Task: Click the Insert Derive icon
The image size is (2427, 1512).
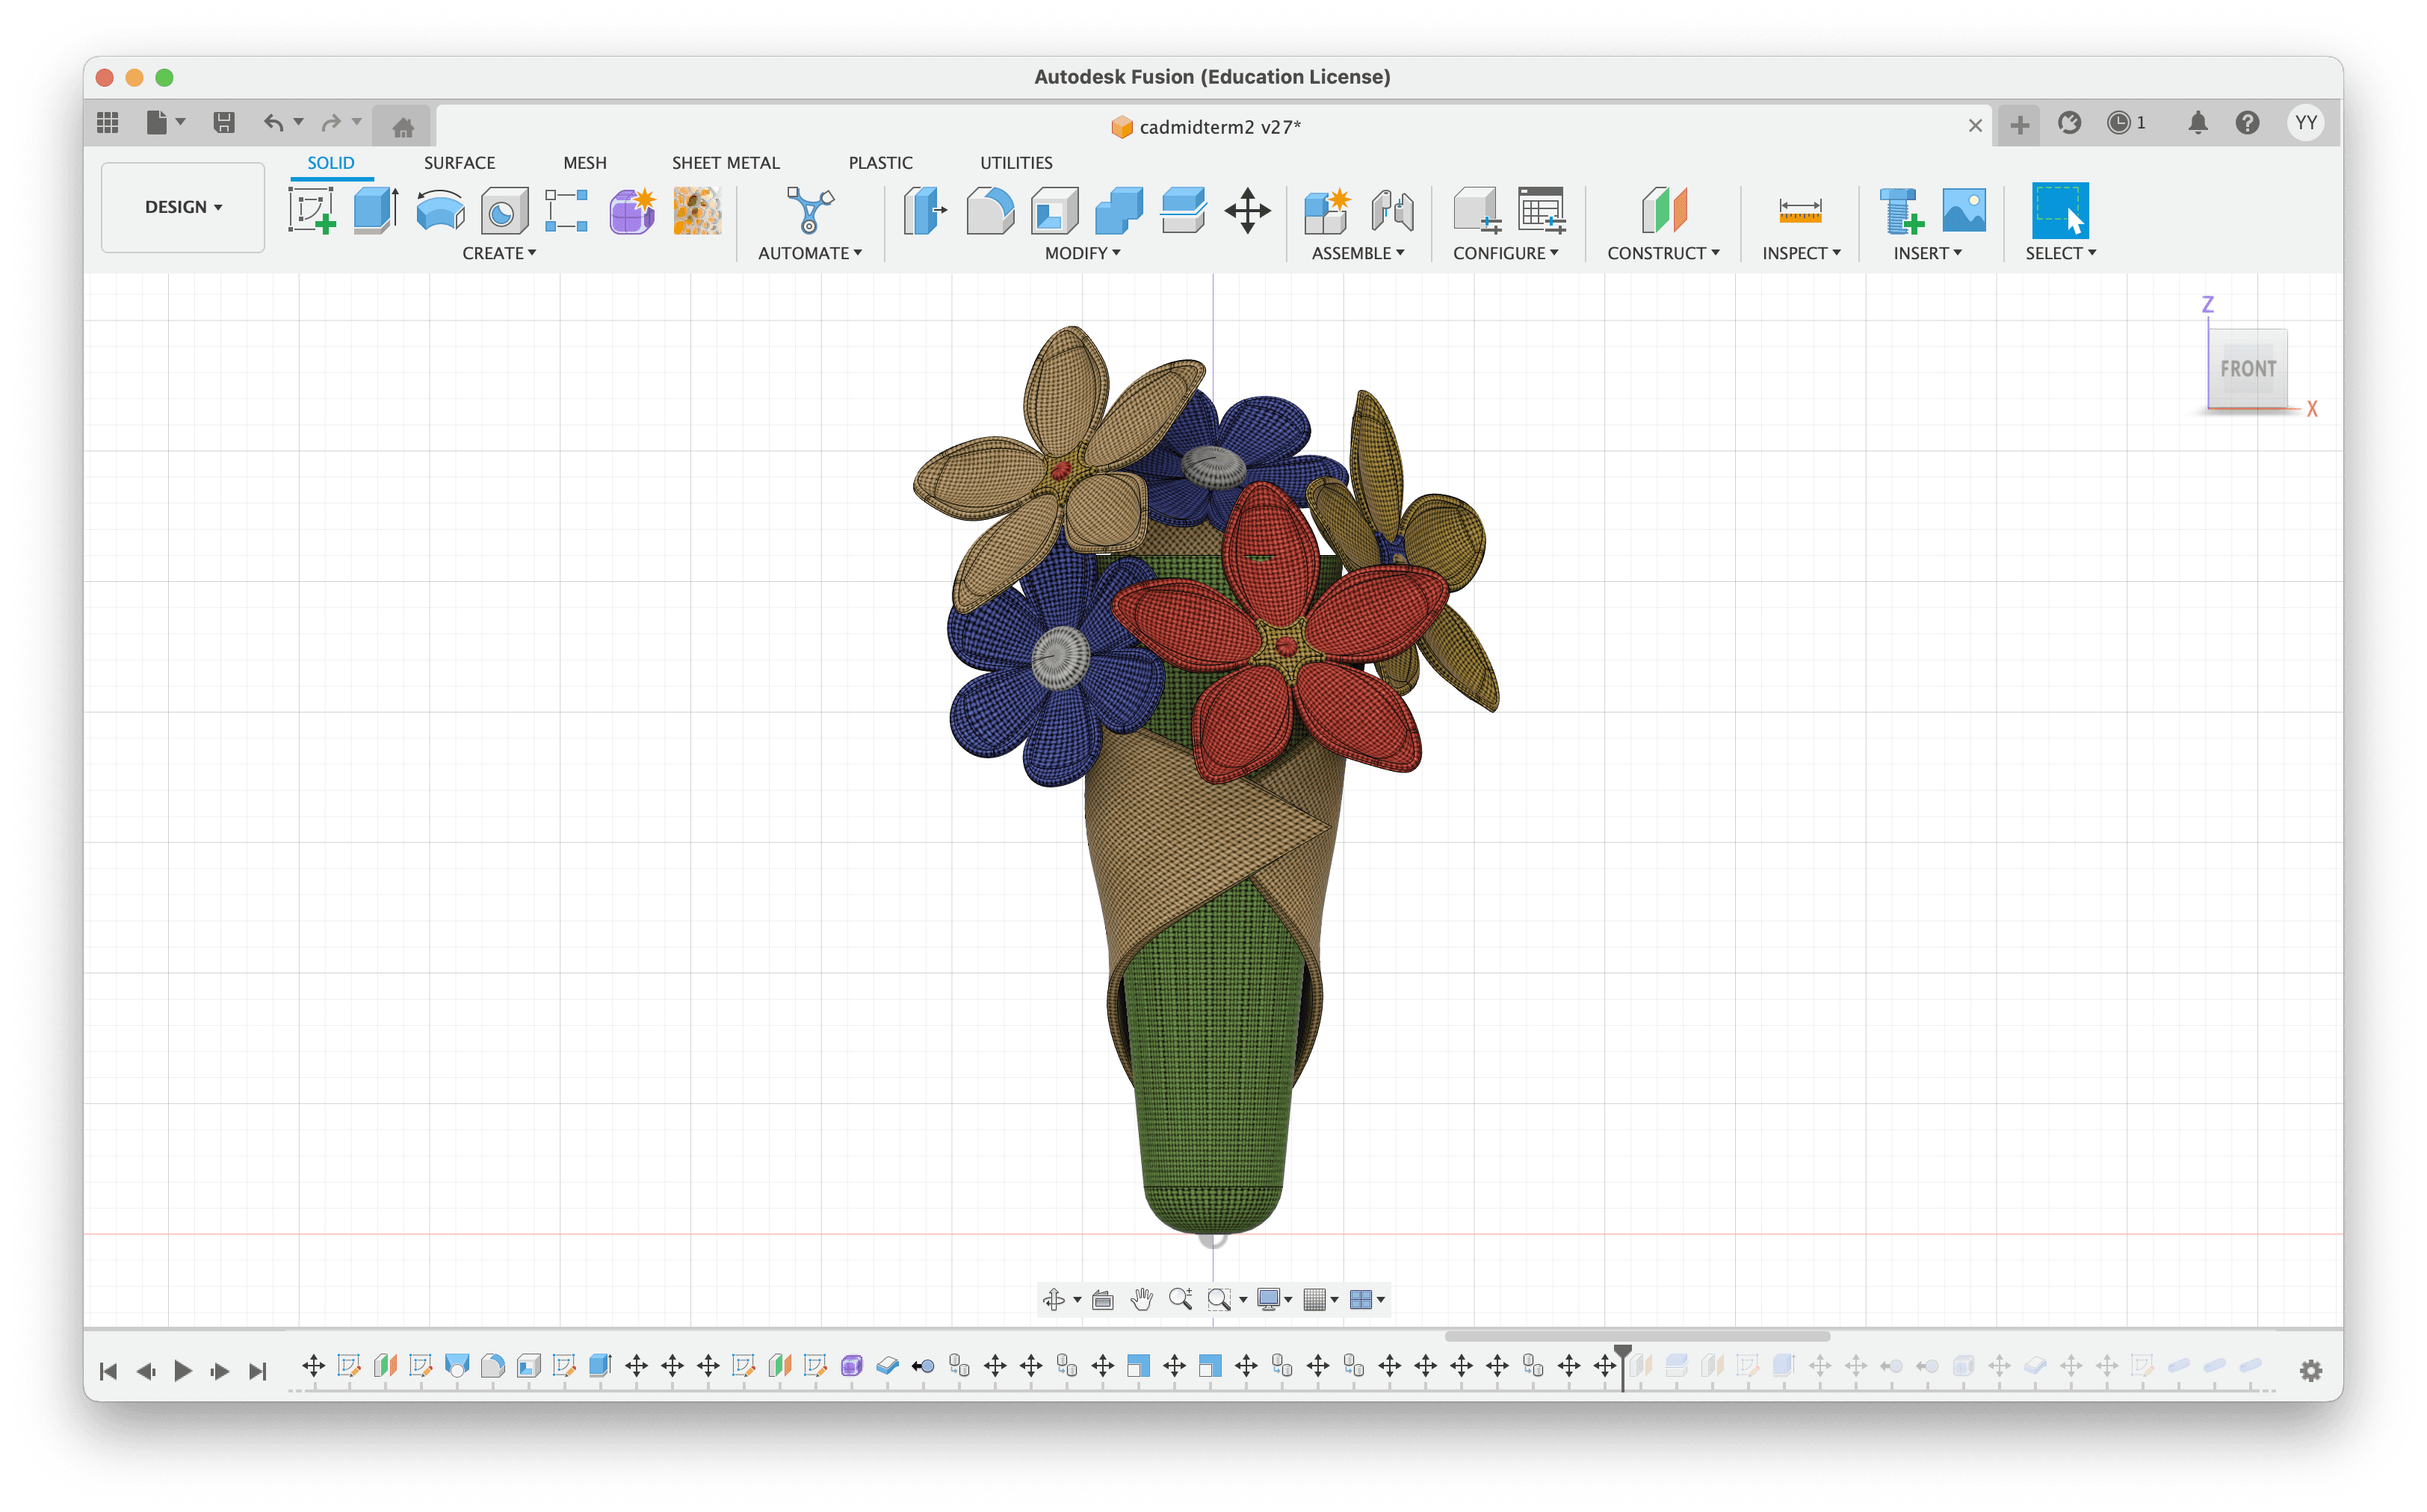Action: point(1900,211)
